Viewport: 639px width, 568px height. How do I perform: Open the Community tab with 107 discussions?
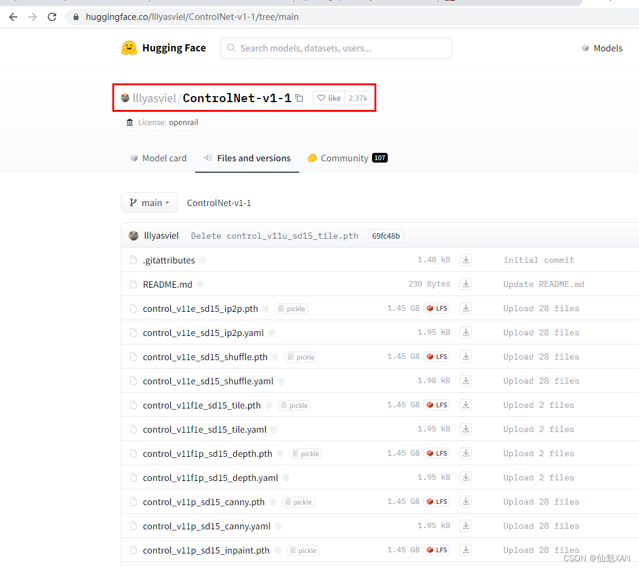[x=347, y=158]
